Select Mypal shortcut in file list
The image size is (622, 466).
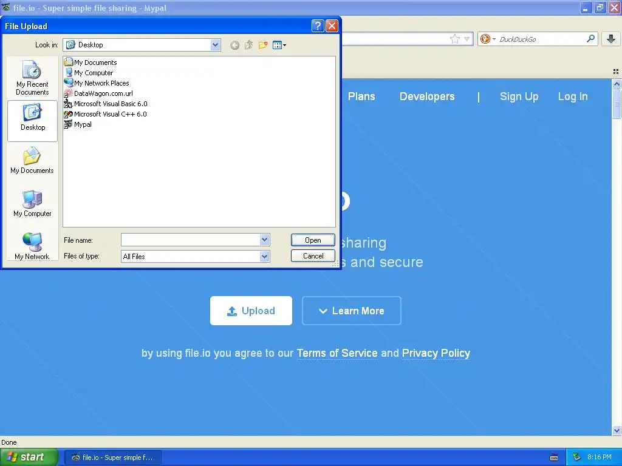coord(78,124)
